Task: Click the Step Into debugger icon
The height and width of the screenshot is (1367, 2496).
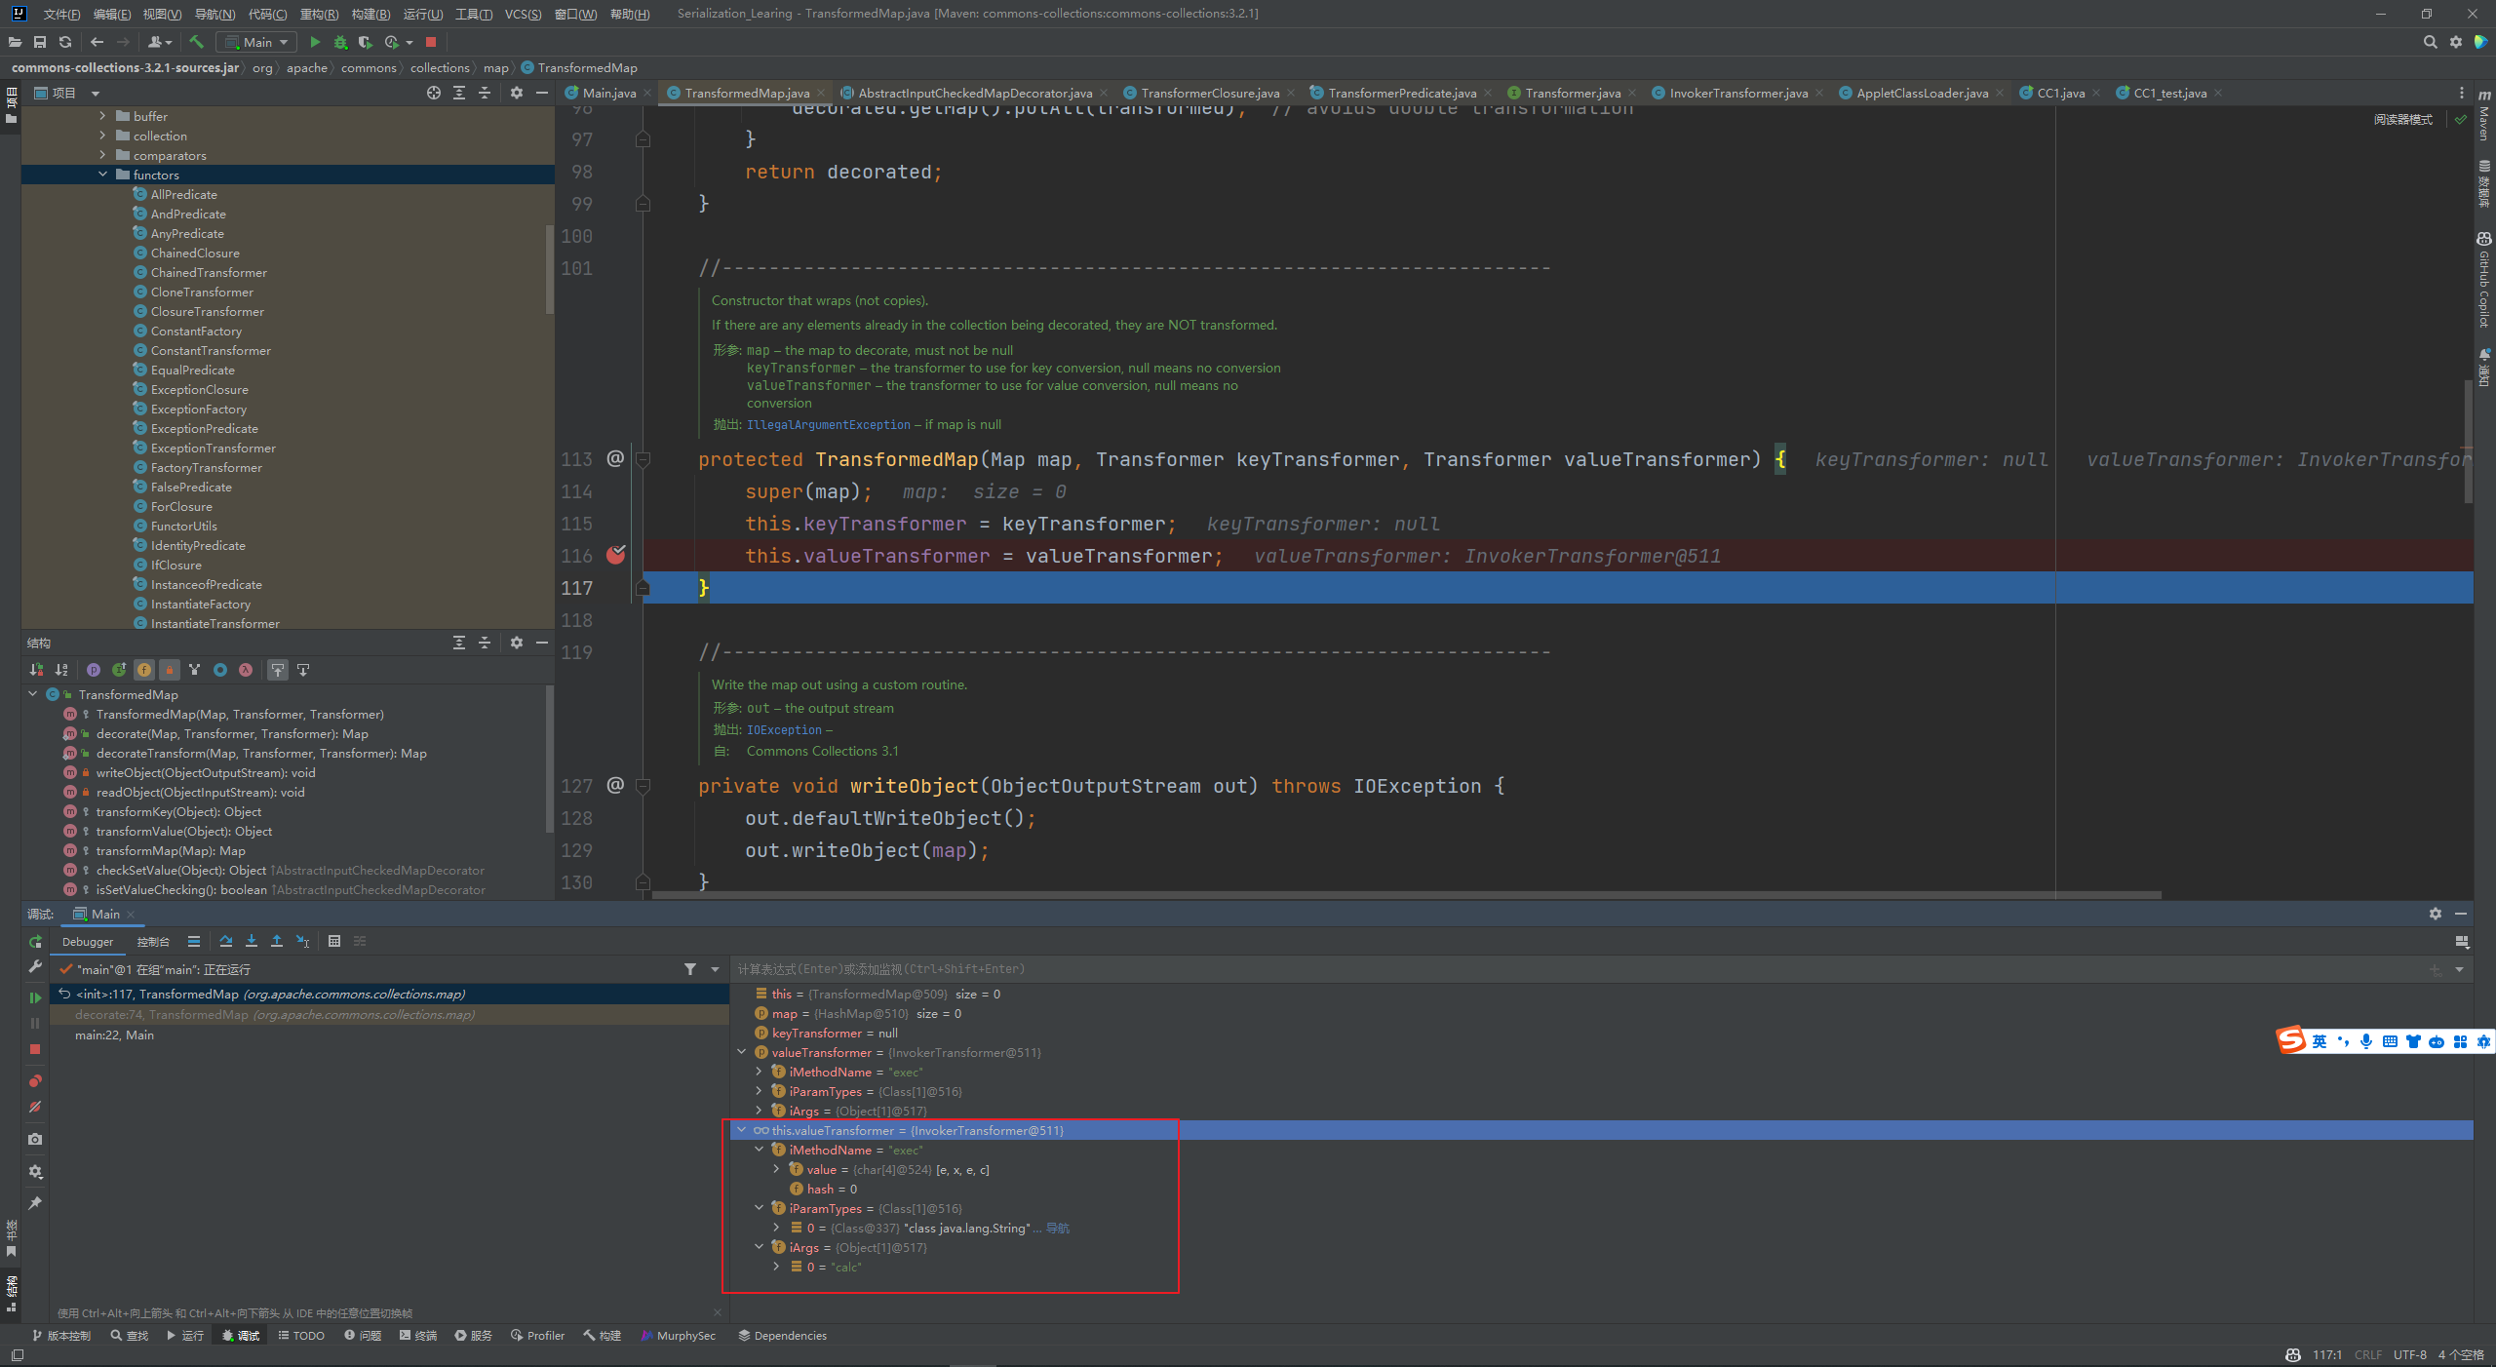Action: 252,941
